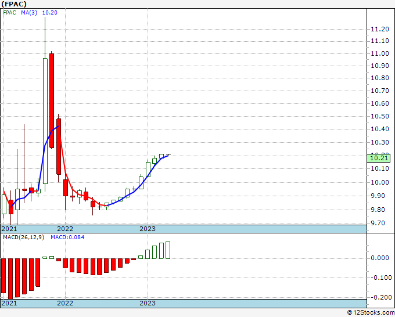Click the 10.50 price axis label
This screenshot has height=317, width=395.
pos(380,116)
